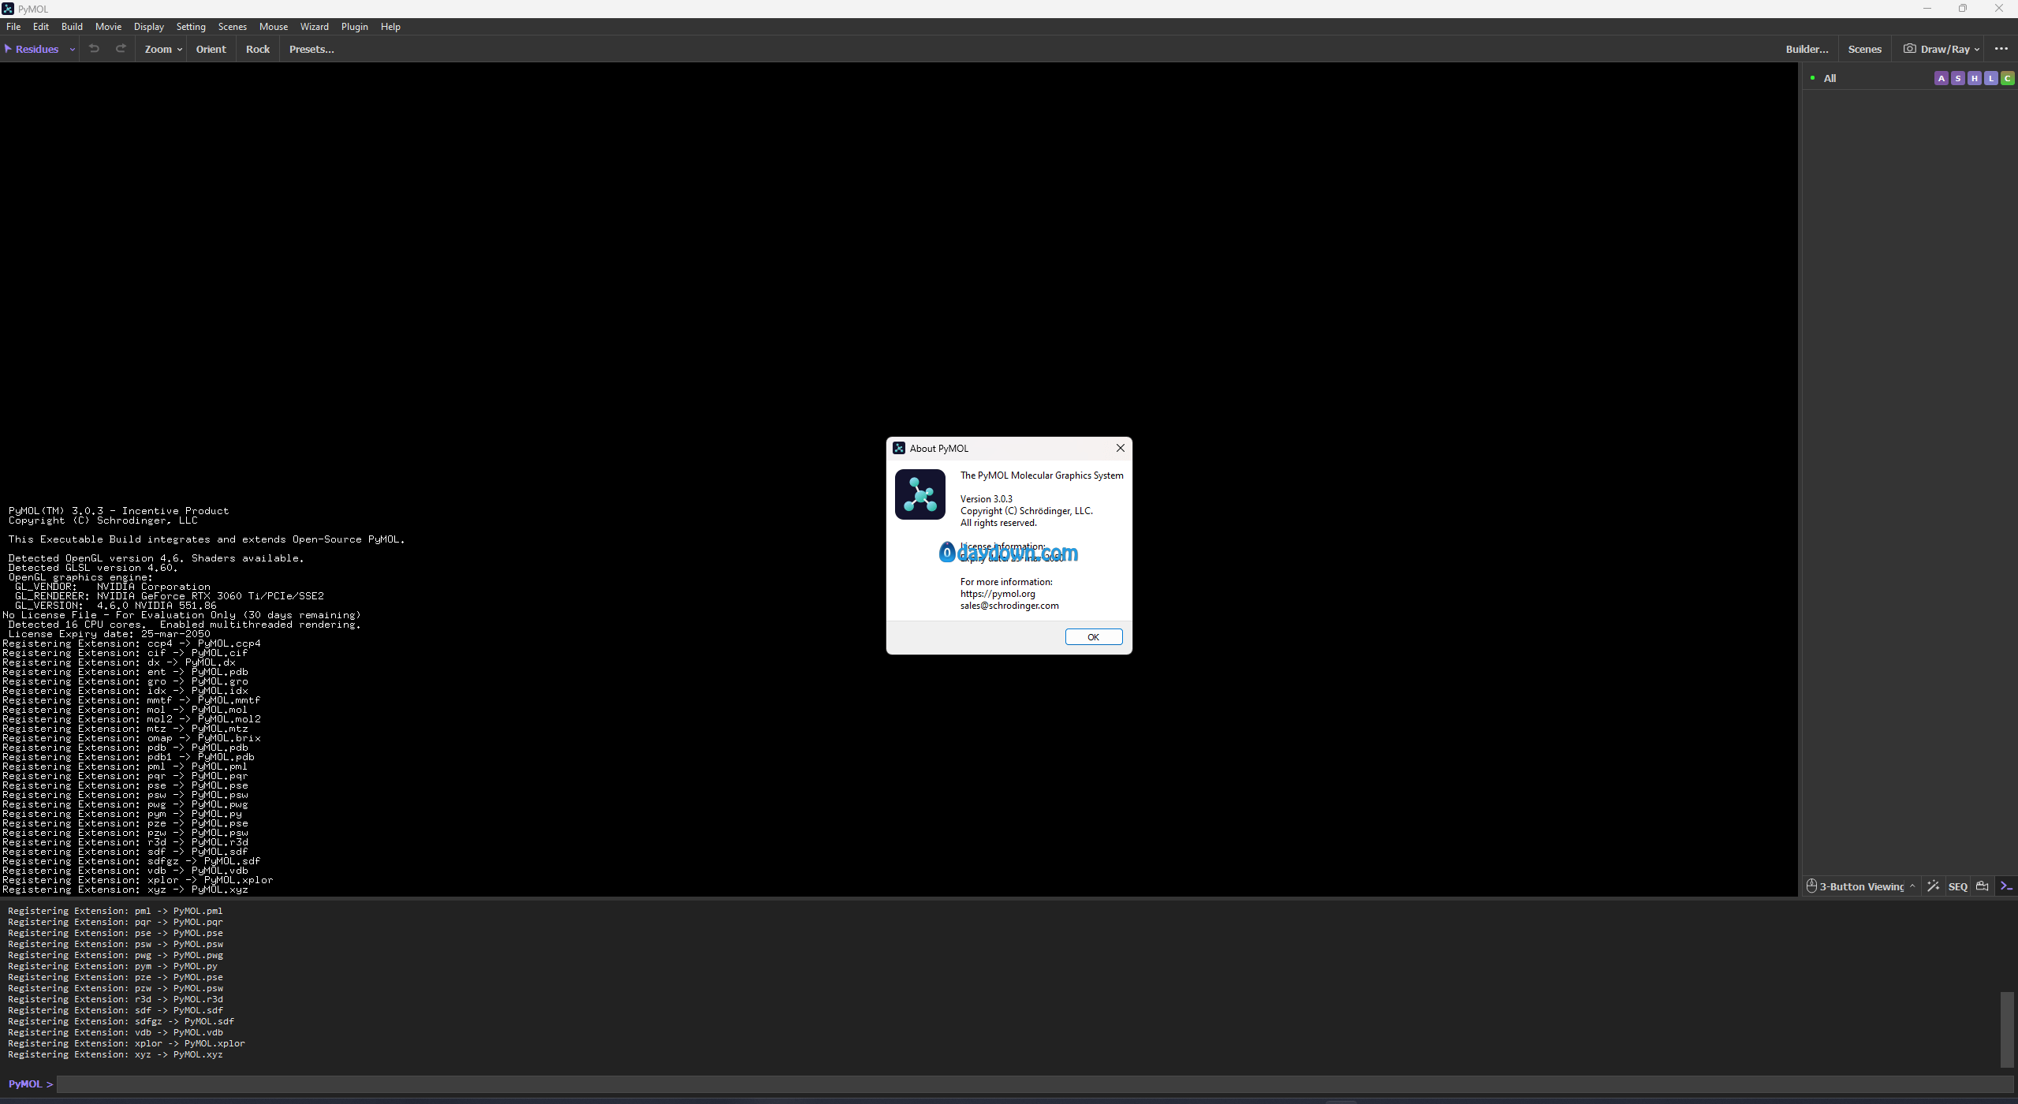Click OK in About PyMOL dialog
The width and height of the screenshot is (2018, 1104).
[1093, 636]
